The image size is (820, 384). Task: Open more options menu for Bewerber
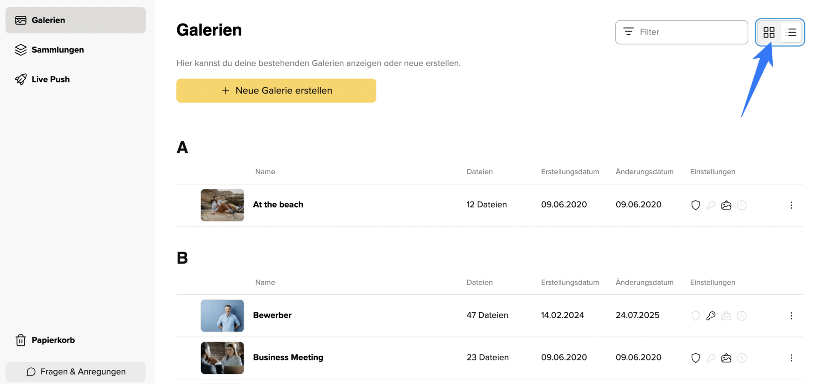pos(791,316)
